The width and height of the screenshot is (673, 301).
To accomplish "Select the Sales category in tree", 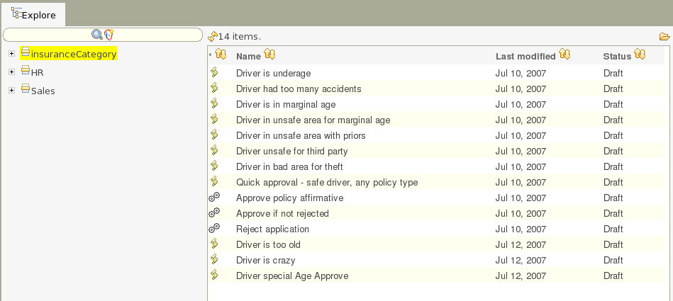I will point(43,91).
